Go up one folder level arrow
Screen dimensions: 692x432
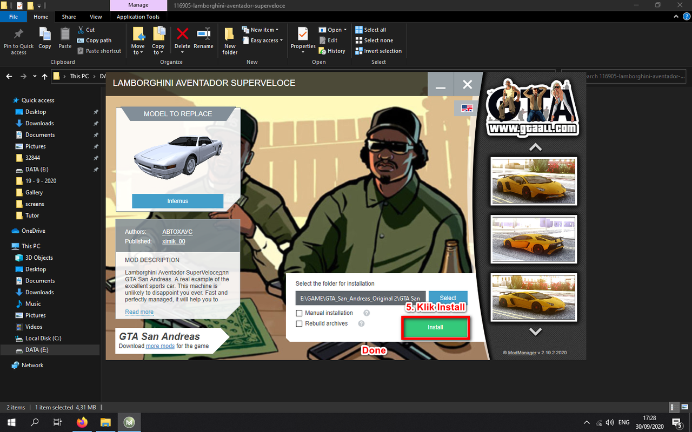point(44,76)
